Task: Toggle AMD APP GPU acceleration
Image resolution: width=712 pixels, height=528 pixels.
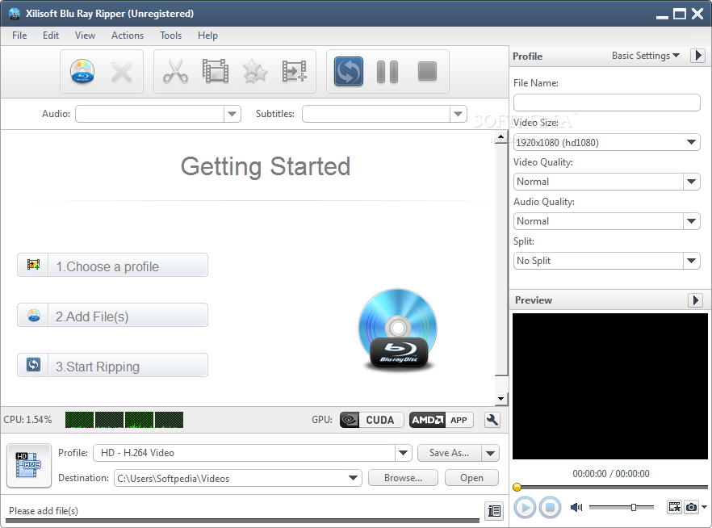Action: [x=440, y=420]
